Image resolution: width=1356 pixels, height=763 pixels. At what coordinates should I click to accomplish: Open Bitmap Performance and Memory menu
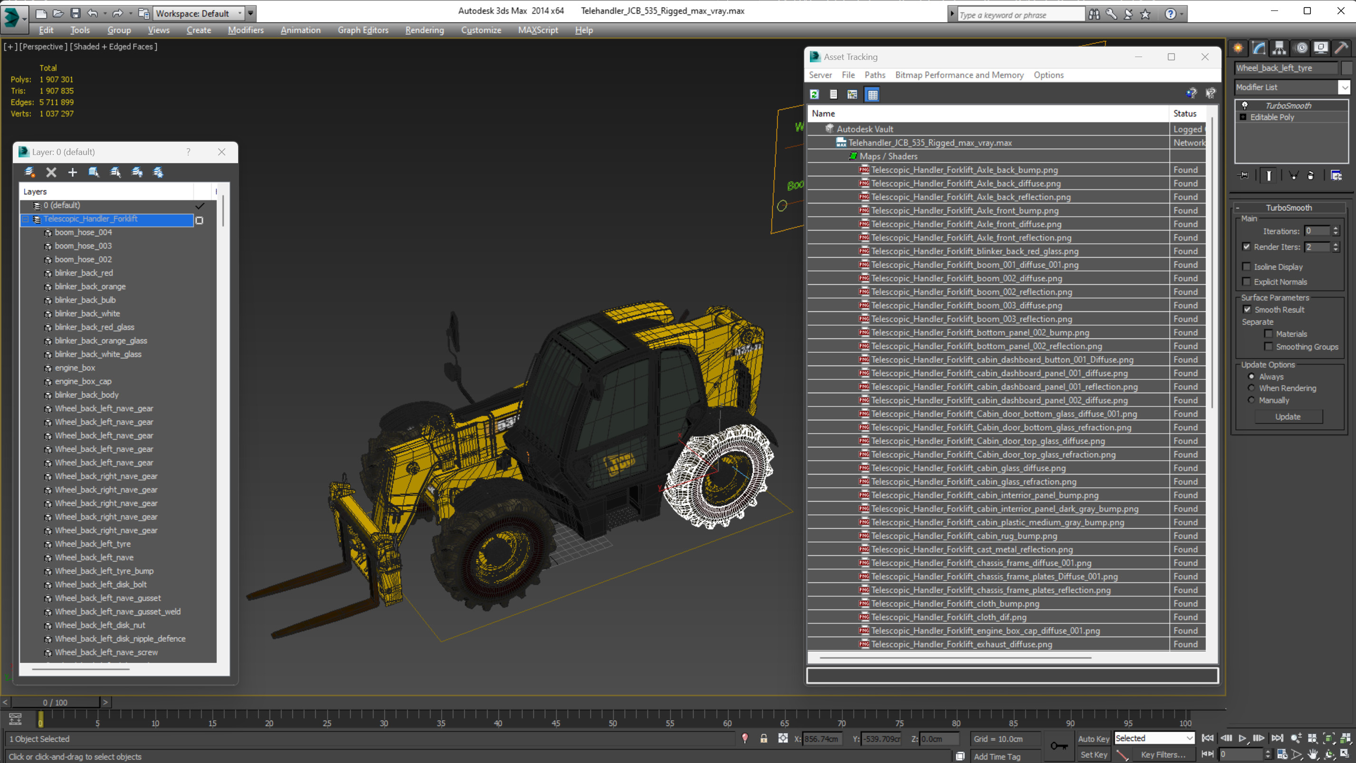pos(959,75)
